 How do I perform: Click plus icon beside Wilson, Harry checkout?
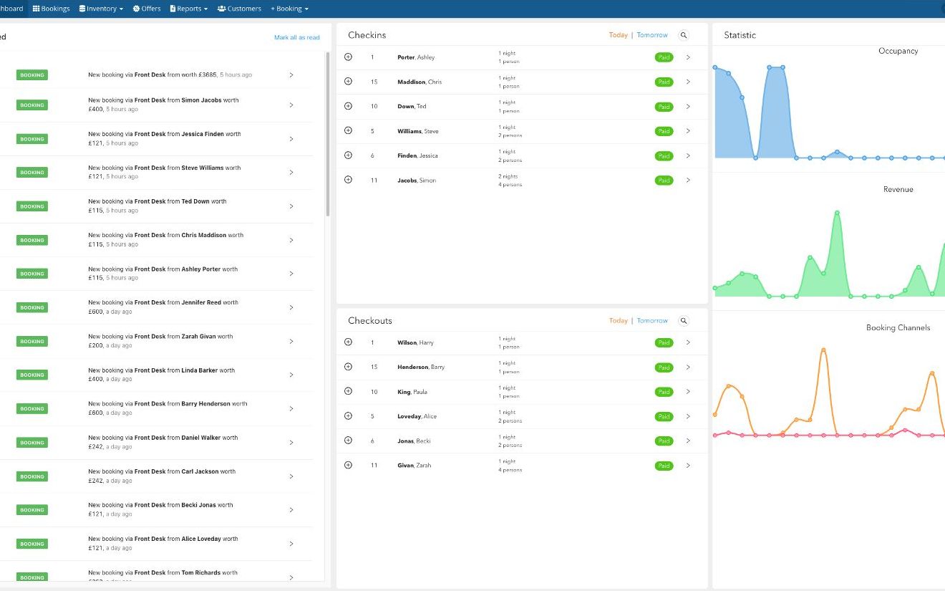[348, 342]
